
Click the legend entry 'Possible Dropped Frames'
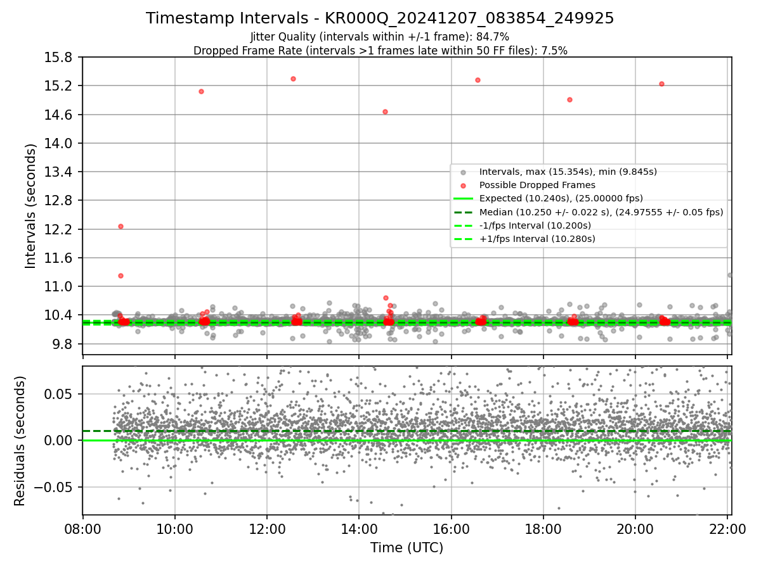pyautogui.click(x=537, y=185)
